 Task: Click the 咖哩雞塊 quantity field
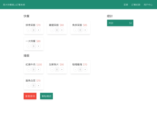point(80,69)
